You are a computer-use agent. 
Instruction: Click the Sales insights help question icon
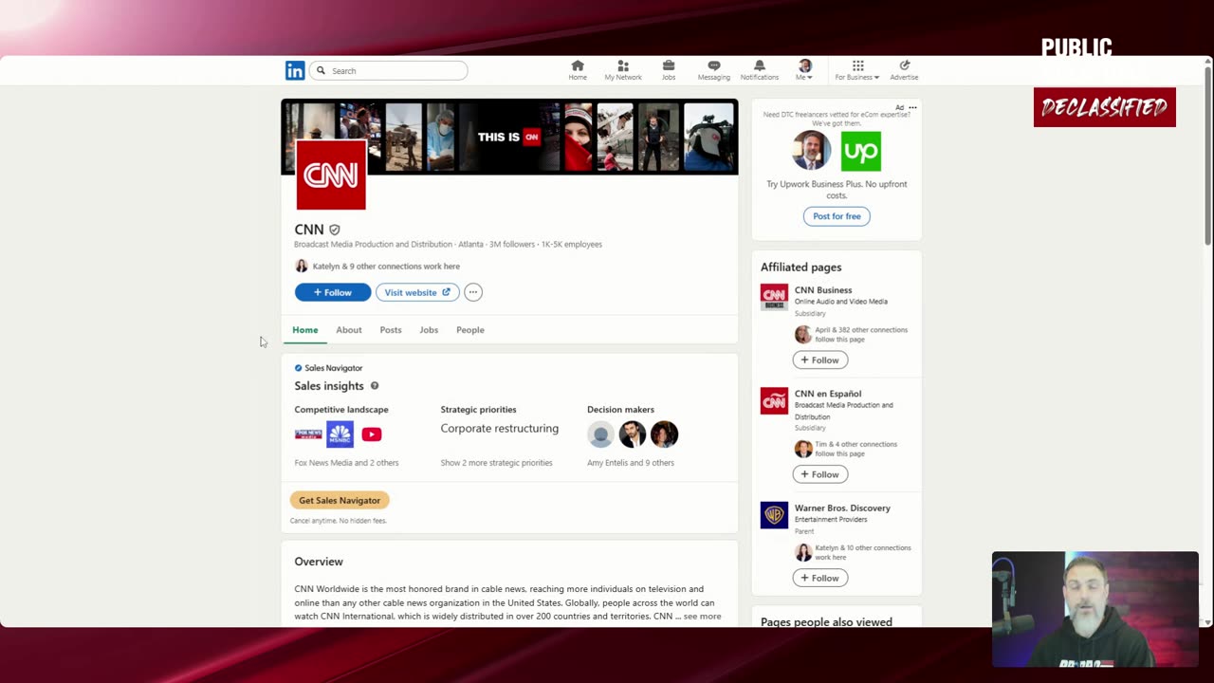[375, 386]
